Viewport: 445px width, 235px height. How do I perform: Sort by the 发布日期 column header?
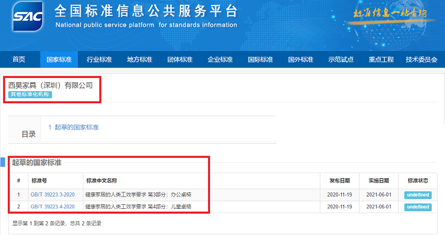pyautogui.click(x=339, y=181)
